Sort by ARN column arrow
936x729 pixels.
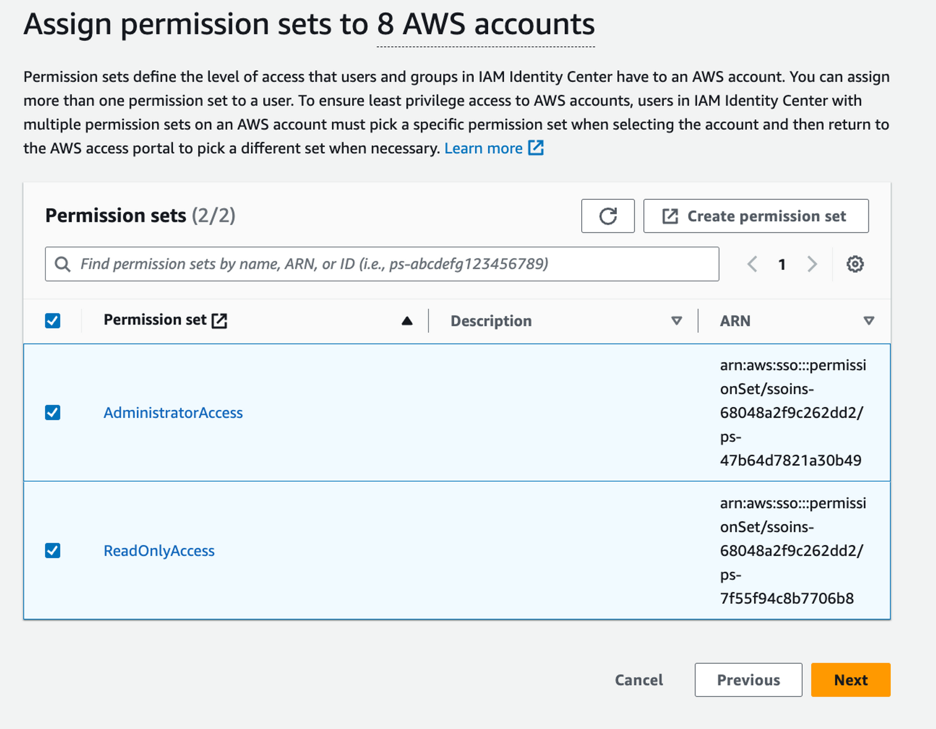(x=868, y=321)
